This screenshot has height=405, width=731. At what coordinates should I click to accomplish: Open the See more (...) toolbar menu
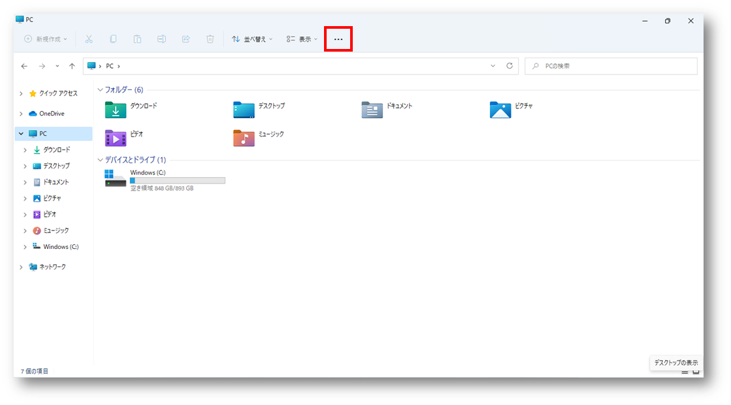[x=338, y=39]
